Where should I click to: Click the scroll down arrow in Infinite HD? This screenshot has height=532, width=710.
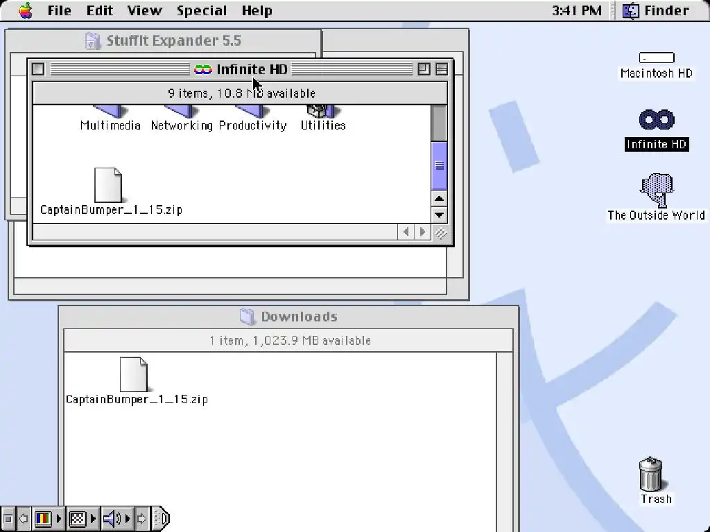[x=439, y=215]
